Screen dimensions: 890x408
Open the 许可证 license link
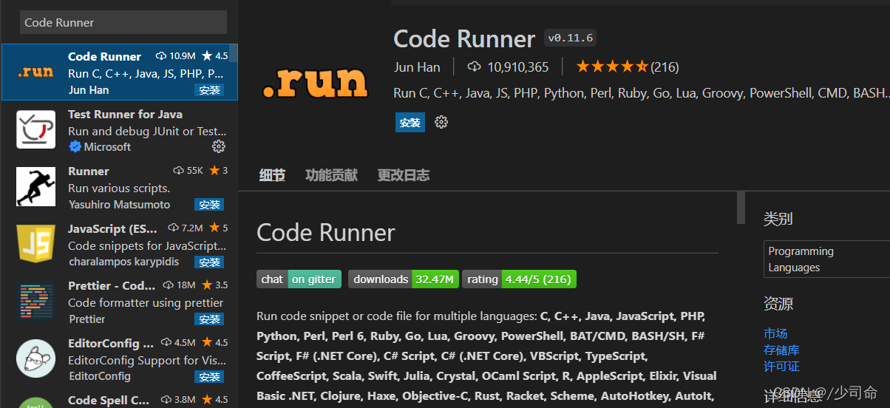click(x=781, y=366)
